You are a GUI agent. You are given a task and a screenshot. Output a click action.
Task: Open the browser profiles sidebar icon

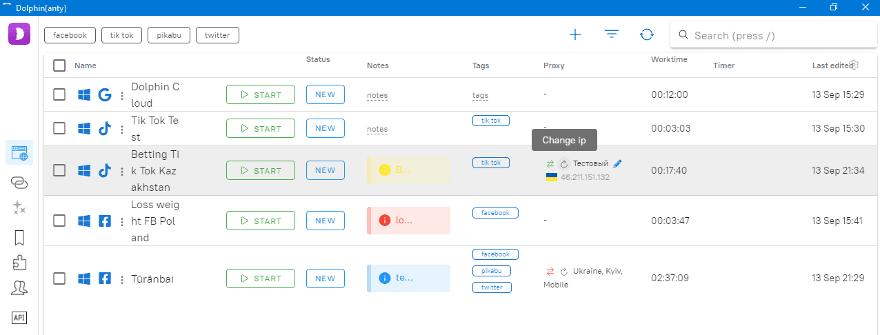19,152
